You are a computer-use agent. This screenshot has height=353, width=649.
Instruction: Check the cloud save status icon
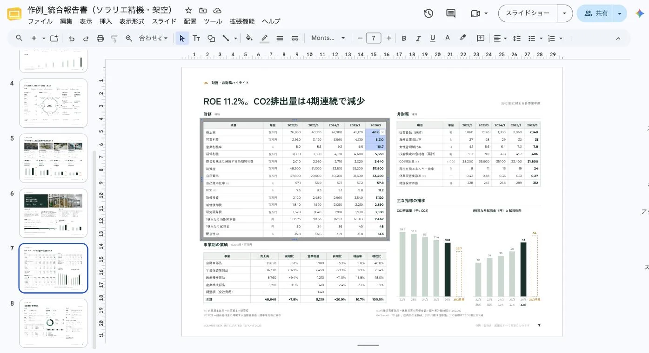[217, 10]
